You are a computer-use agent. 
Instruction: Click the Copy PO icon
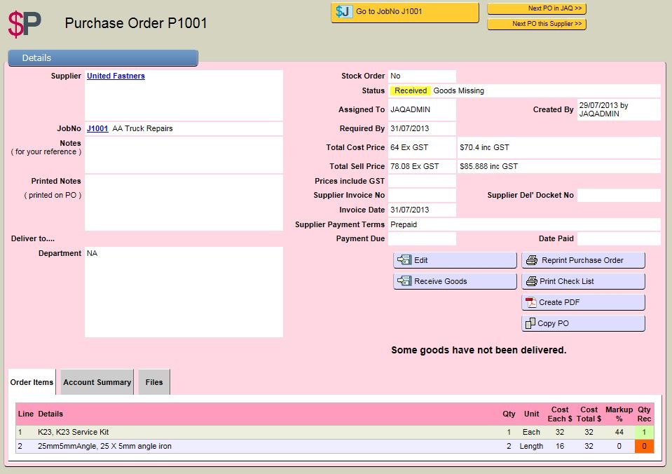(530, 323)
